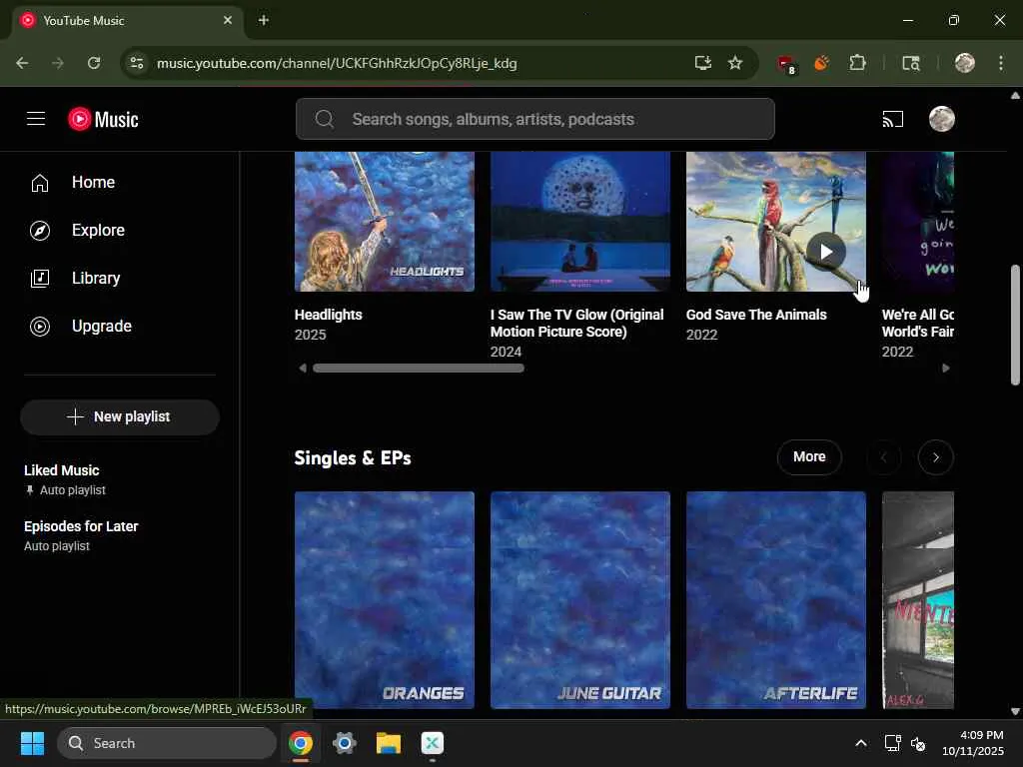Click albums scrollbar right arrow

point(946,369)
